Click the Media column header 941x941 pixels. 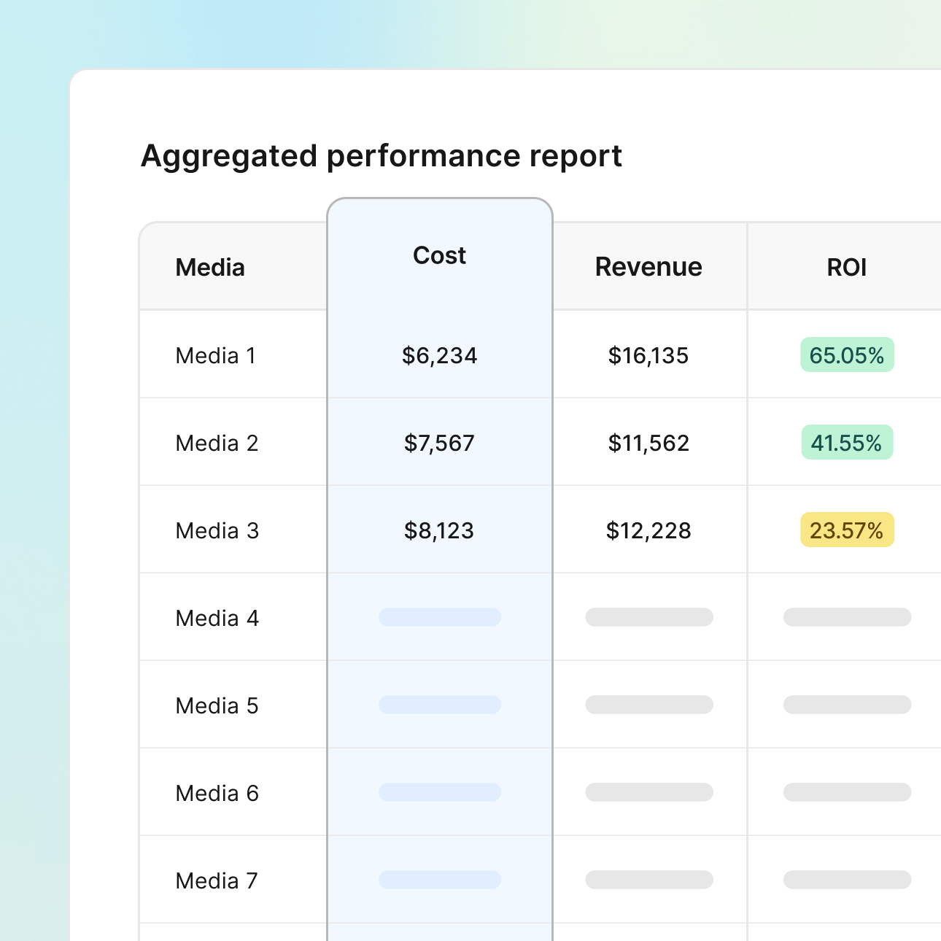(209, 267)
